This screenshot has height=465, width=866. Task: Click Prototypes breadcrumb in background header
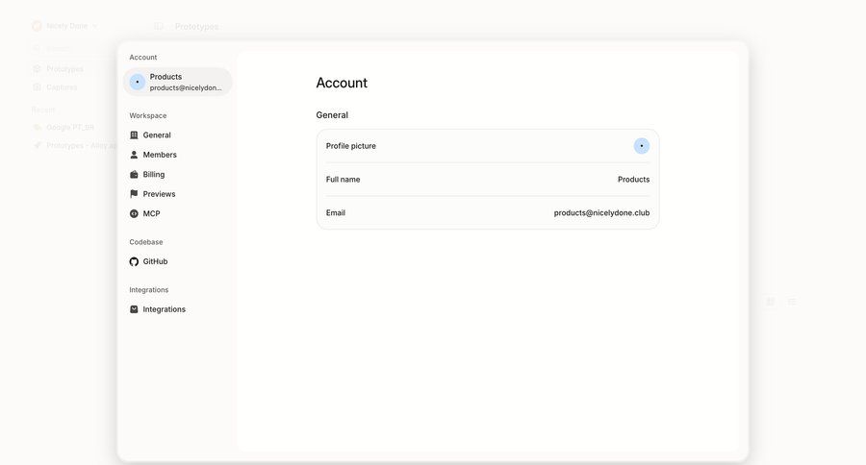pos(196,27)
